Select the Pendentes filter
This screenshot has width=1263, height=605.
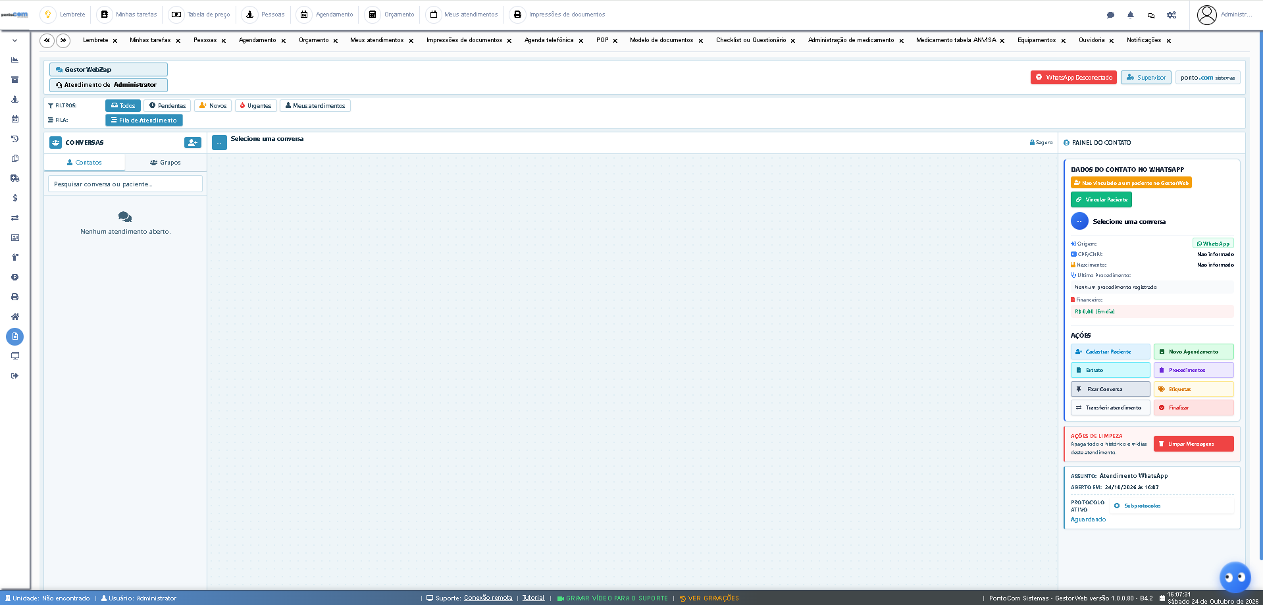point(167,105)
